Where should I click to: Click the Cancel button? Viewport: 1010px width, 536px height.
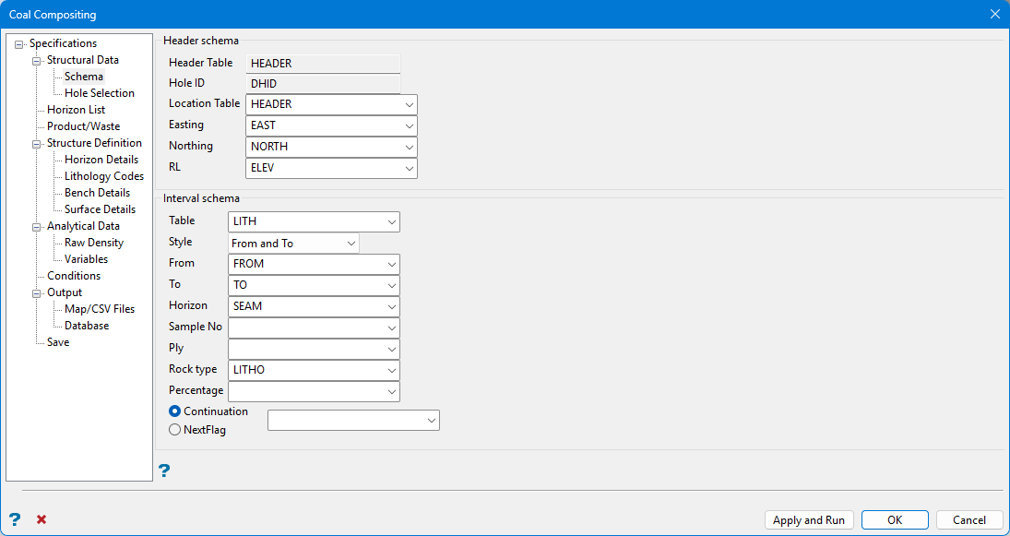tap(969, 520)
